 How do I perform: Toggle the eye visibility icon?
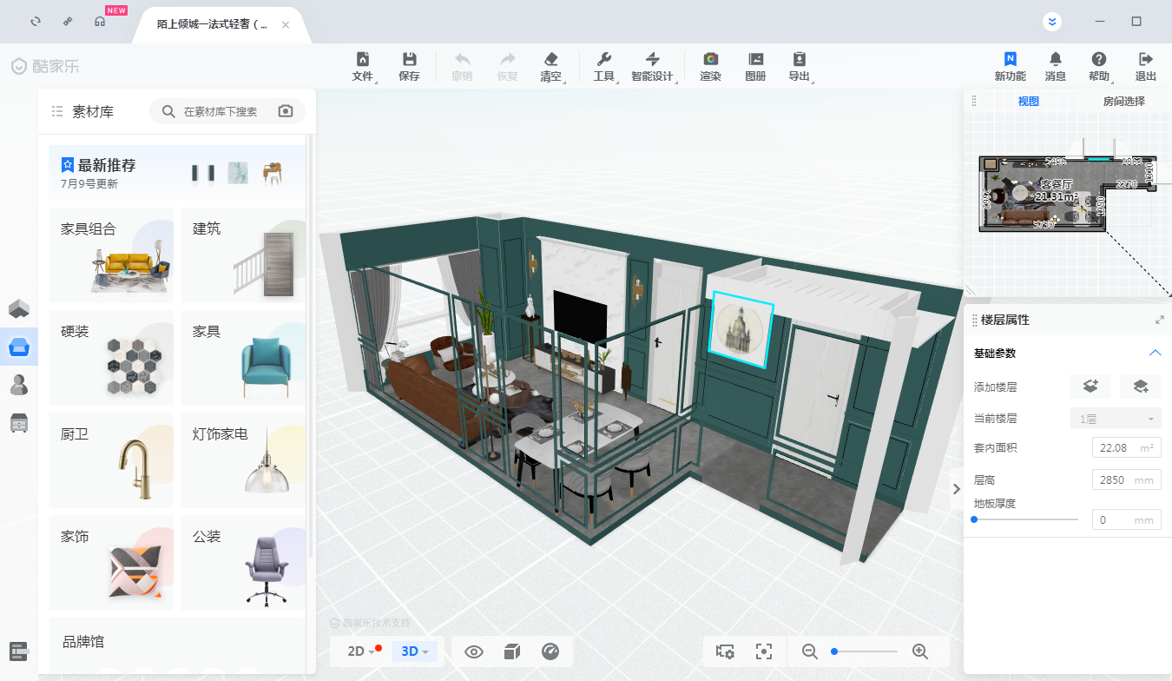click(474, 651)
